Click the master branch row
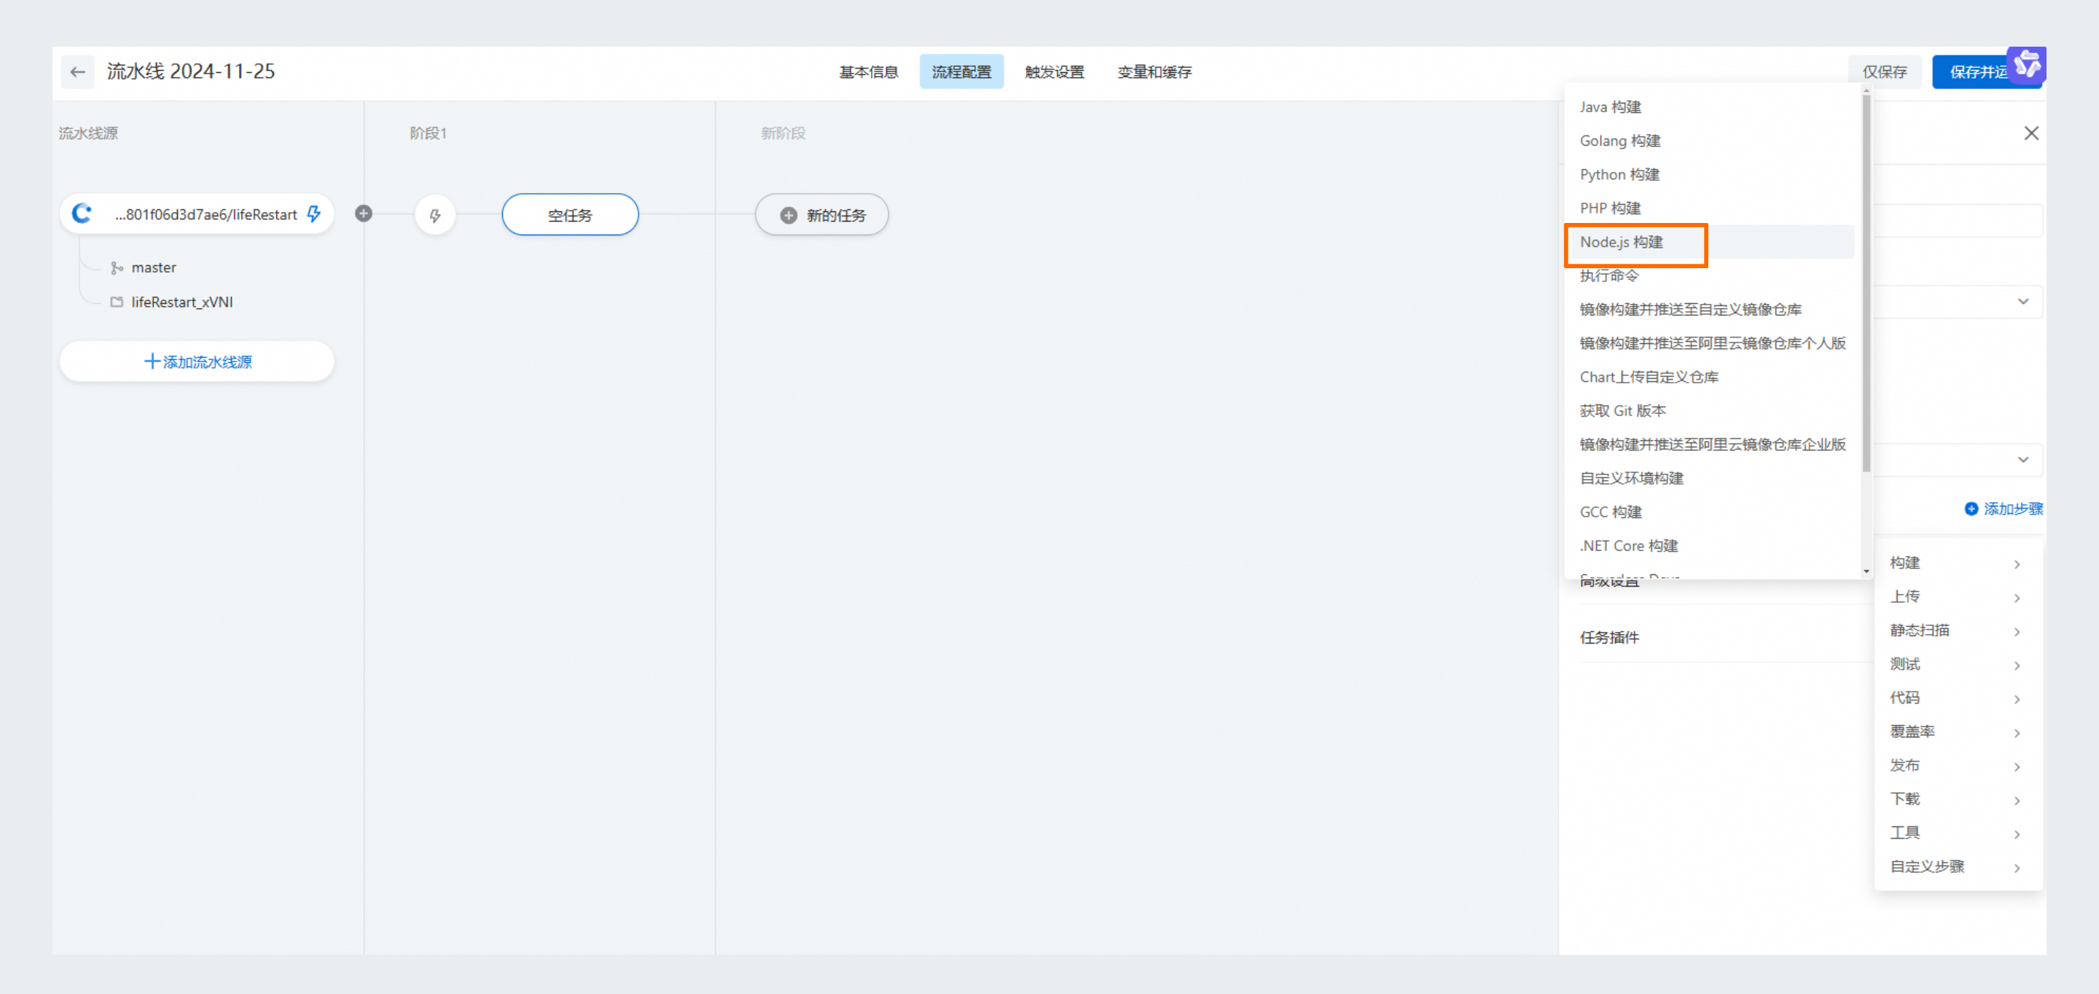Screen dimensions: 2099x994 point(144,268)
